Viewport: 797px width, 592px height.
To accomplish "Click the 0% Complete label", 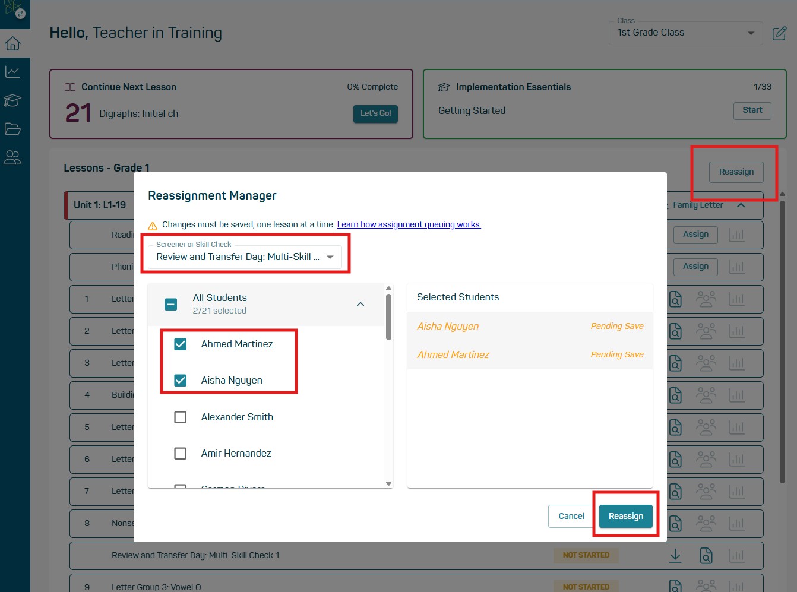I will (x=373, y=87).
